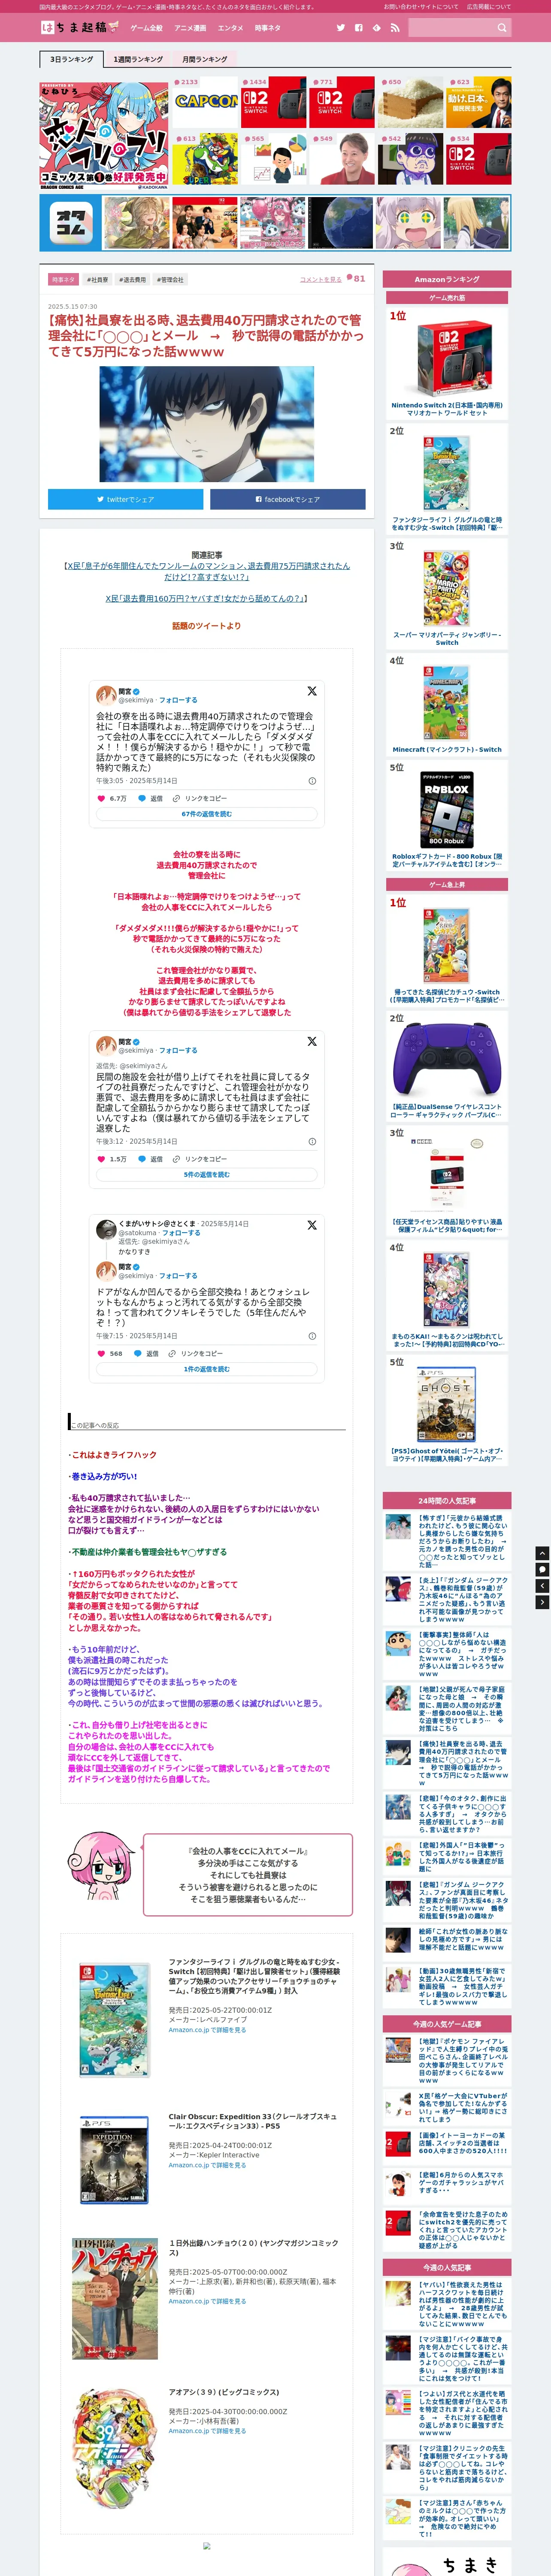Open the RSS feed icon in the header
This screenshot has height=2576, width=551.
click(394, 28)
